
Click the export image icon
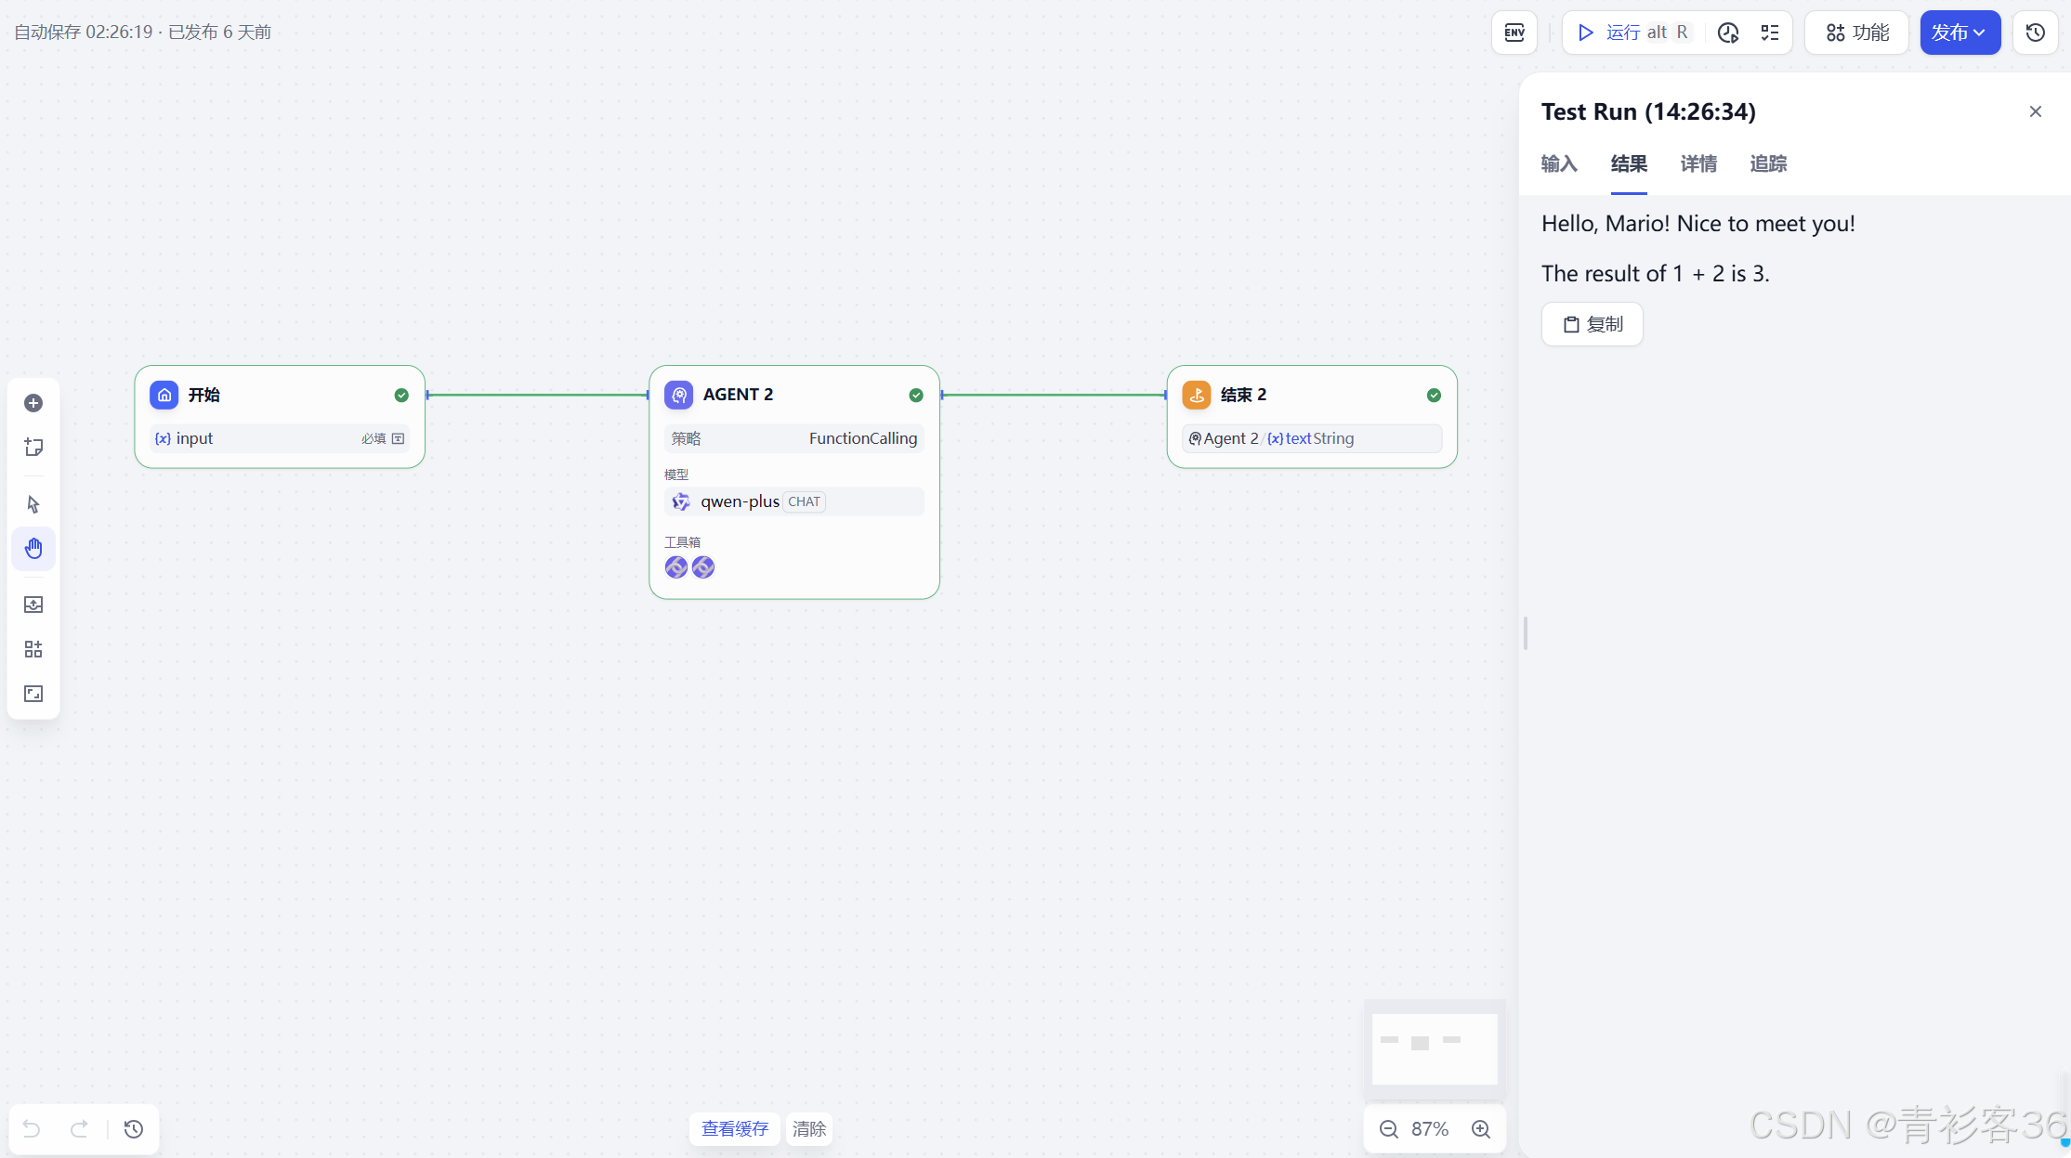tap(33, 605)
